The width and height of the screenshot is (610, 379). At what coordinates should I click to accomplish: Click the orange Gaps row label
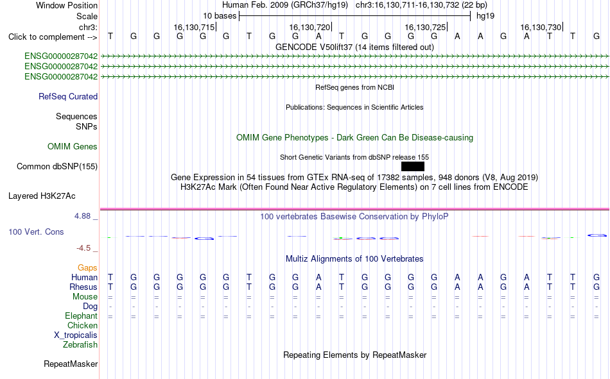click(x=87, y=268)
